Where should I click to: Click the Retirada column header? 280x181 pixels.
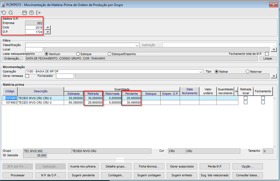coord(93,94)
